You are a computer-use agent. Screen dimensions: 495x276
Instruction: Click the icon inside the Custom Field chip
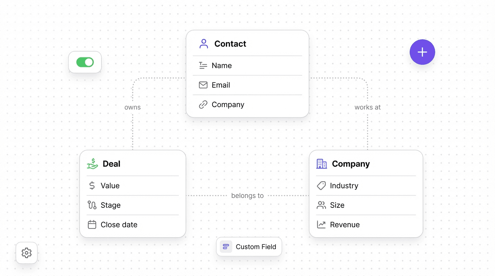coord(226,247)
